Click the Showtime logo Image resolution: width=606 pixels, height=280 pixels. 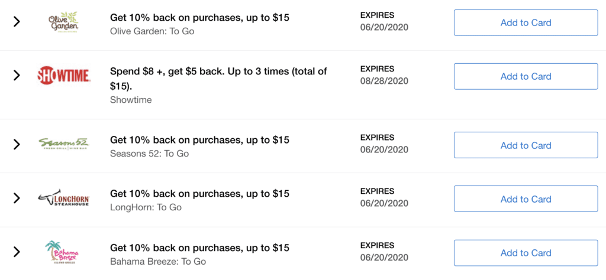point(64,75)
